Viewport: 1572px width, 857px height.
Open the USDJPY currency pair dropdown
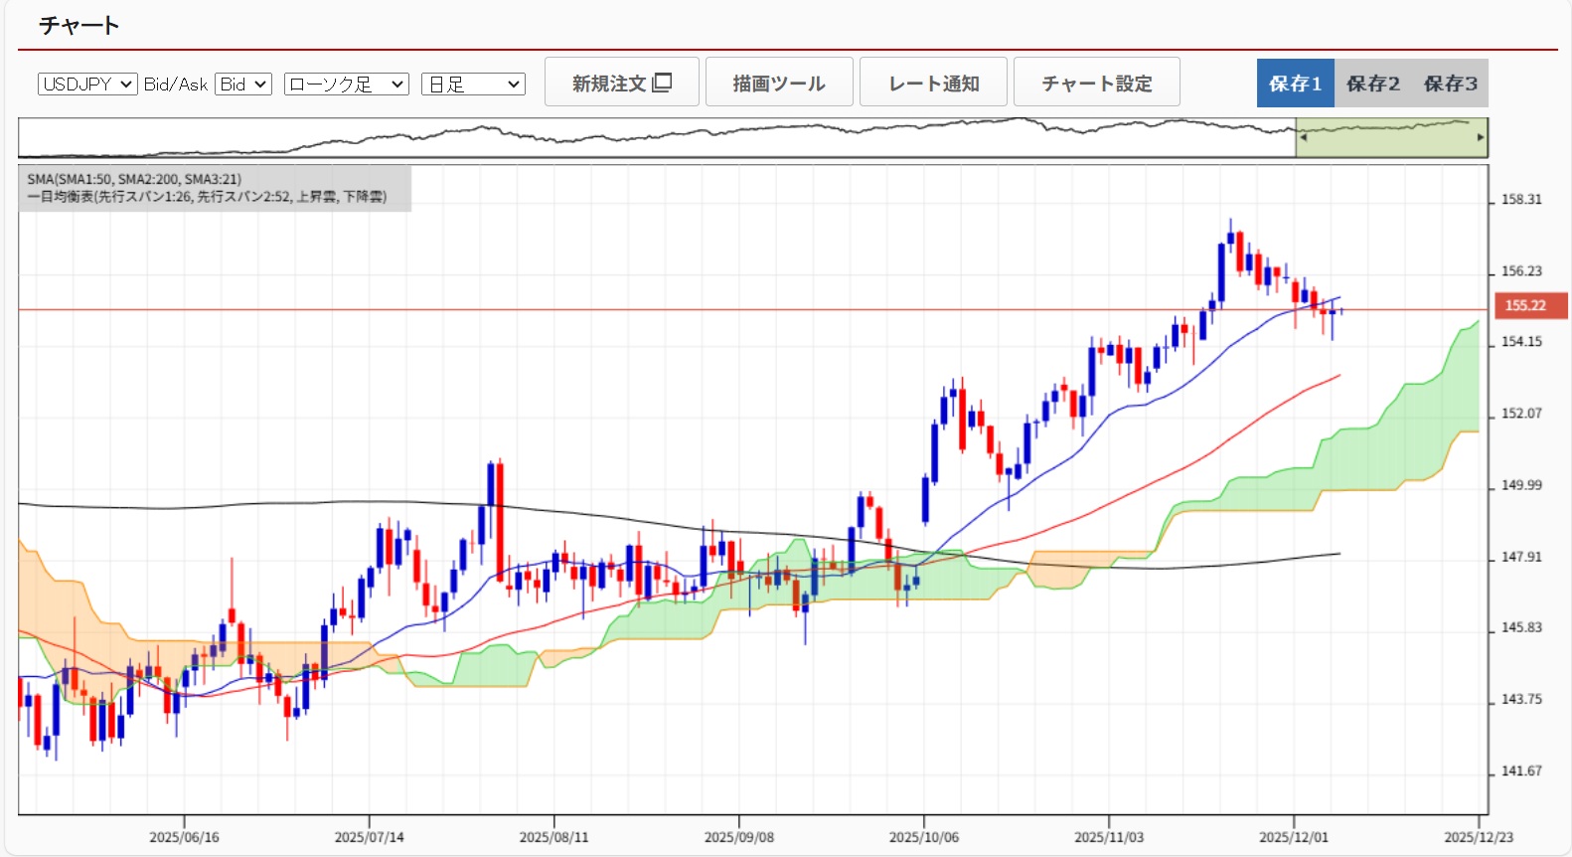point(87,85)
